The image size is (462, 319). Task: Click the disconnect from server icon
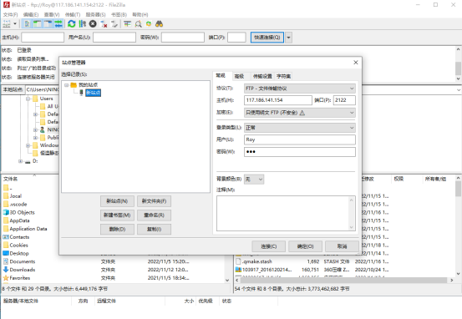coord(104,24)
